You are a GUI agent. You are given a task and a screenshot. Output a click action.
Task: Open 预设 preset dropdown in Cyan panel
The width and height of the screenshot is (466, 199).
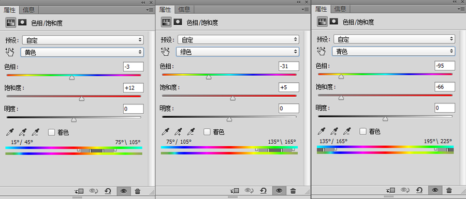pos(395,39)
